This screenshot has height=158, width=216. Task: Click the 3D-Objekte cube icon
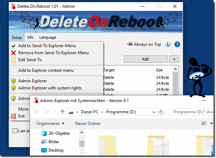click(x=44, y=133)
